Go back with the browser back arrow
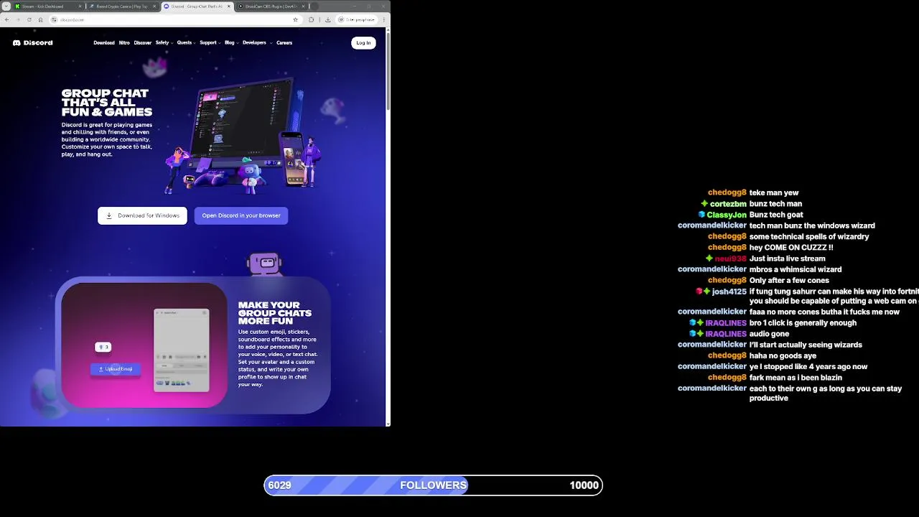The image size is (919, 517). pyautogui.click(x=7, y=19)
